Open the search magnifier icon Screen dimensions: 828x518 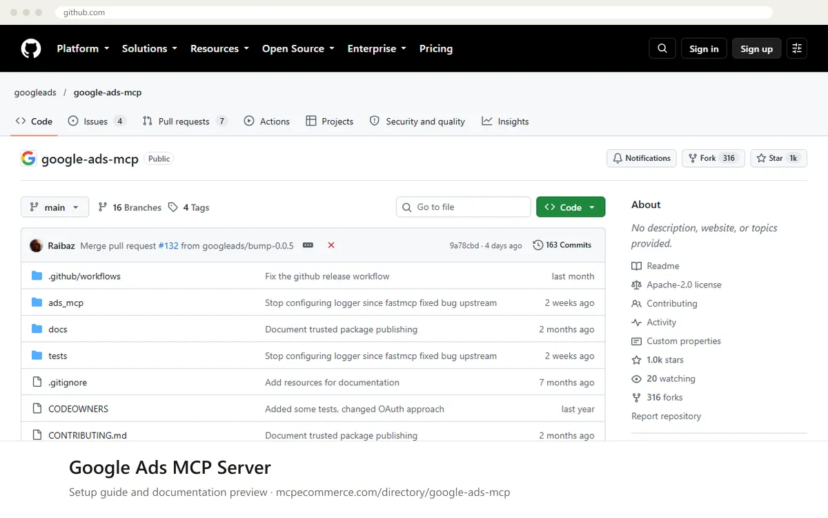662,48
